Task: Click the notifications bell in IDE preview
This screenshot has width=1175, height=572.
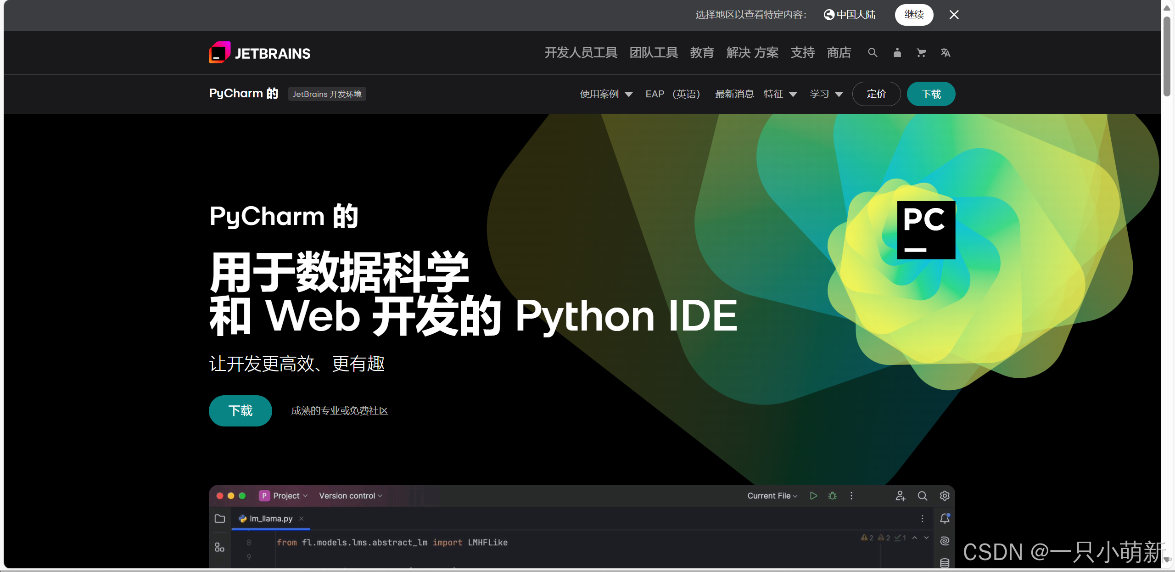Action: (x=945, y=519)
